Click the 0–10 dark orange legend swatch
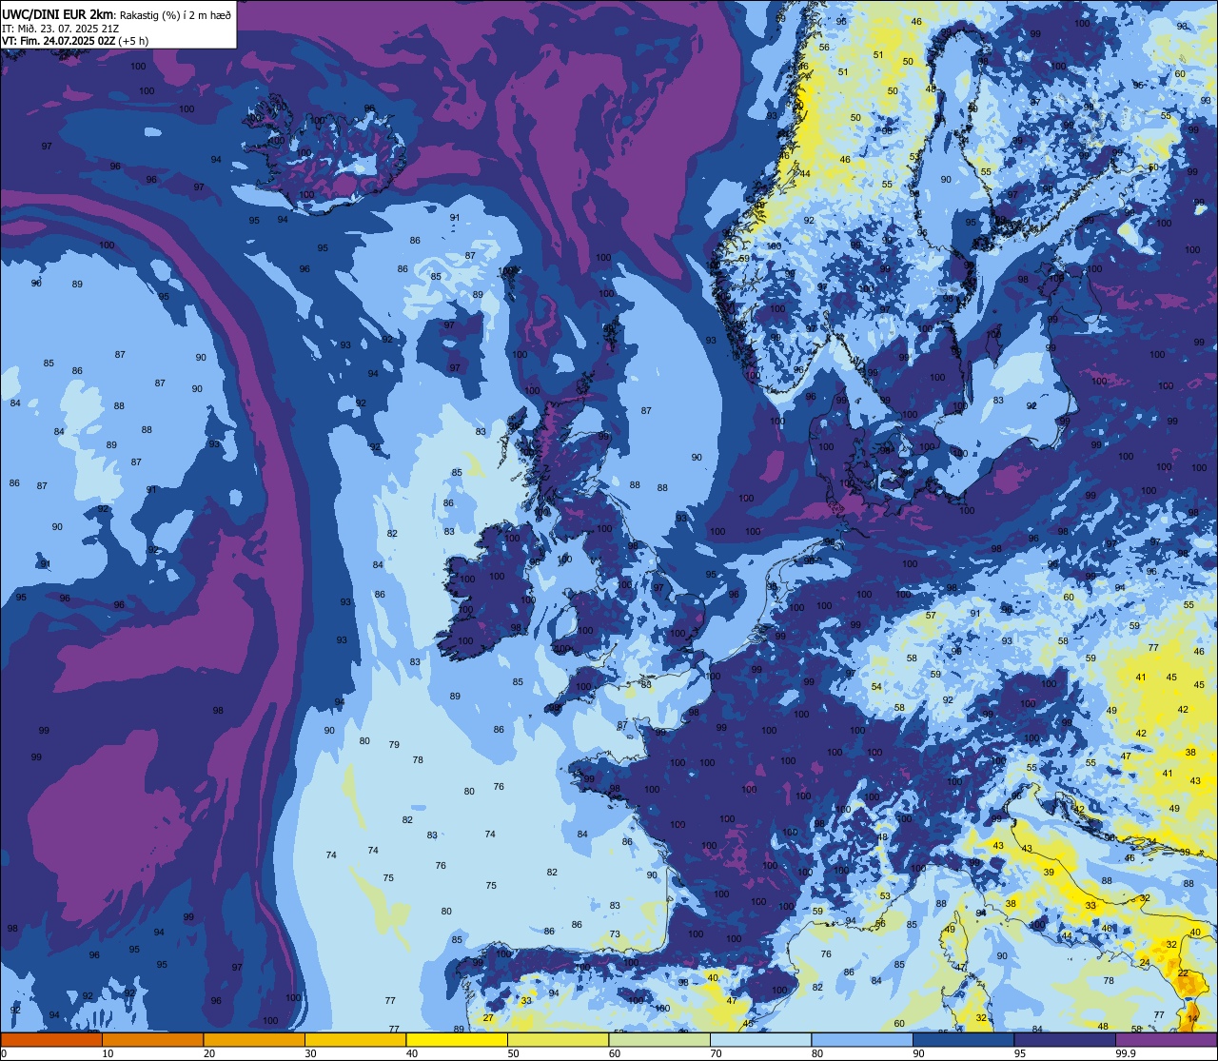Screen dimensions: 1218x1061 pos(51,1039)
